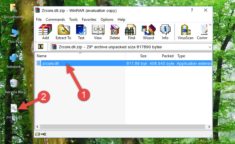Click the horizontal scrollbar right arrow
The width and height of the screenshot is (235, 144).
pos(209,127)
